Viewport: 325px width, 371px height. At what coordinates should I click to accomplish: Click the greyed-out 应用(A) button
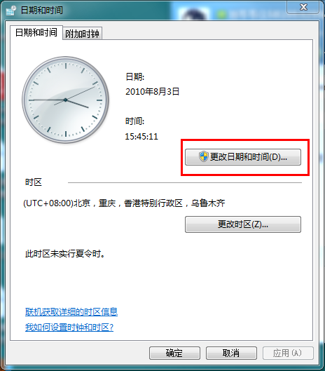tap(288, 353)
